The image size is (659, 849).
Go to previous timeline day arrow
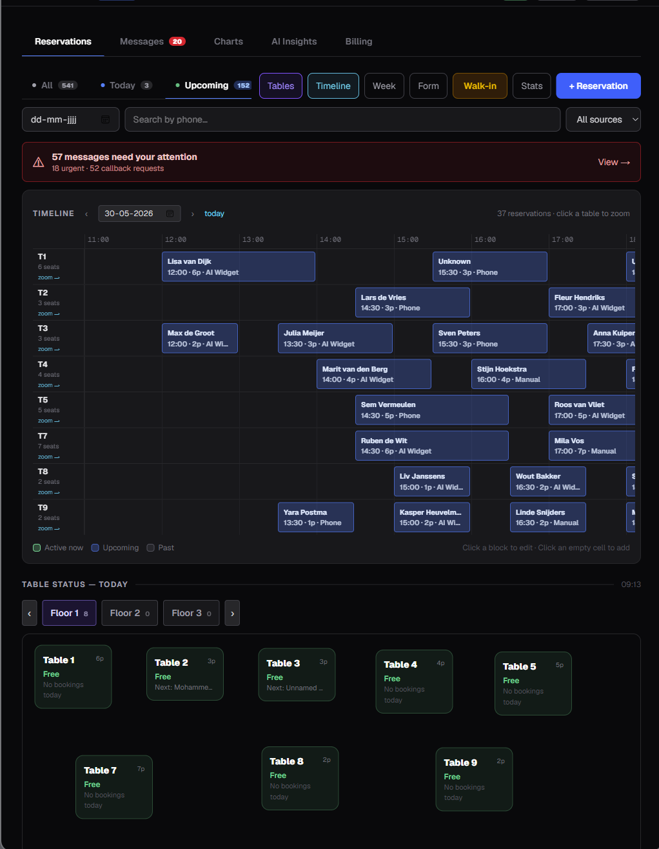[86, 214]
